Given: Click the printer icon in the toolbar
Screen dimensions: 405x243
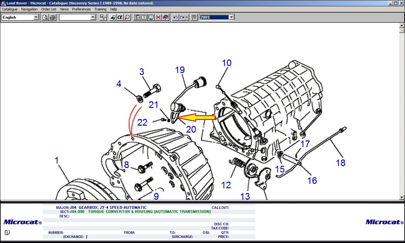Looking at the screenshot, I should (53, 17).
